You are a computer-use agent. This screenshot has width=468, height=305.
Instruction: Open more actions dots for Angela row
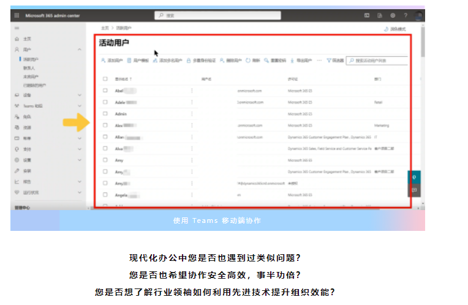pos(192,195)
